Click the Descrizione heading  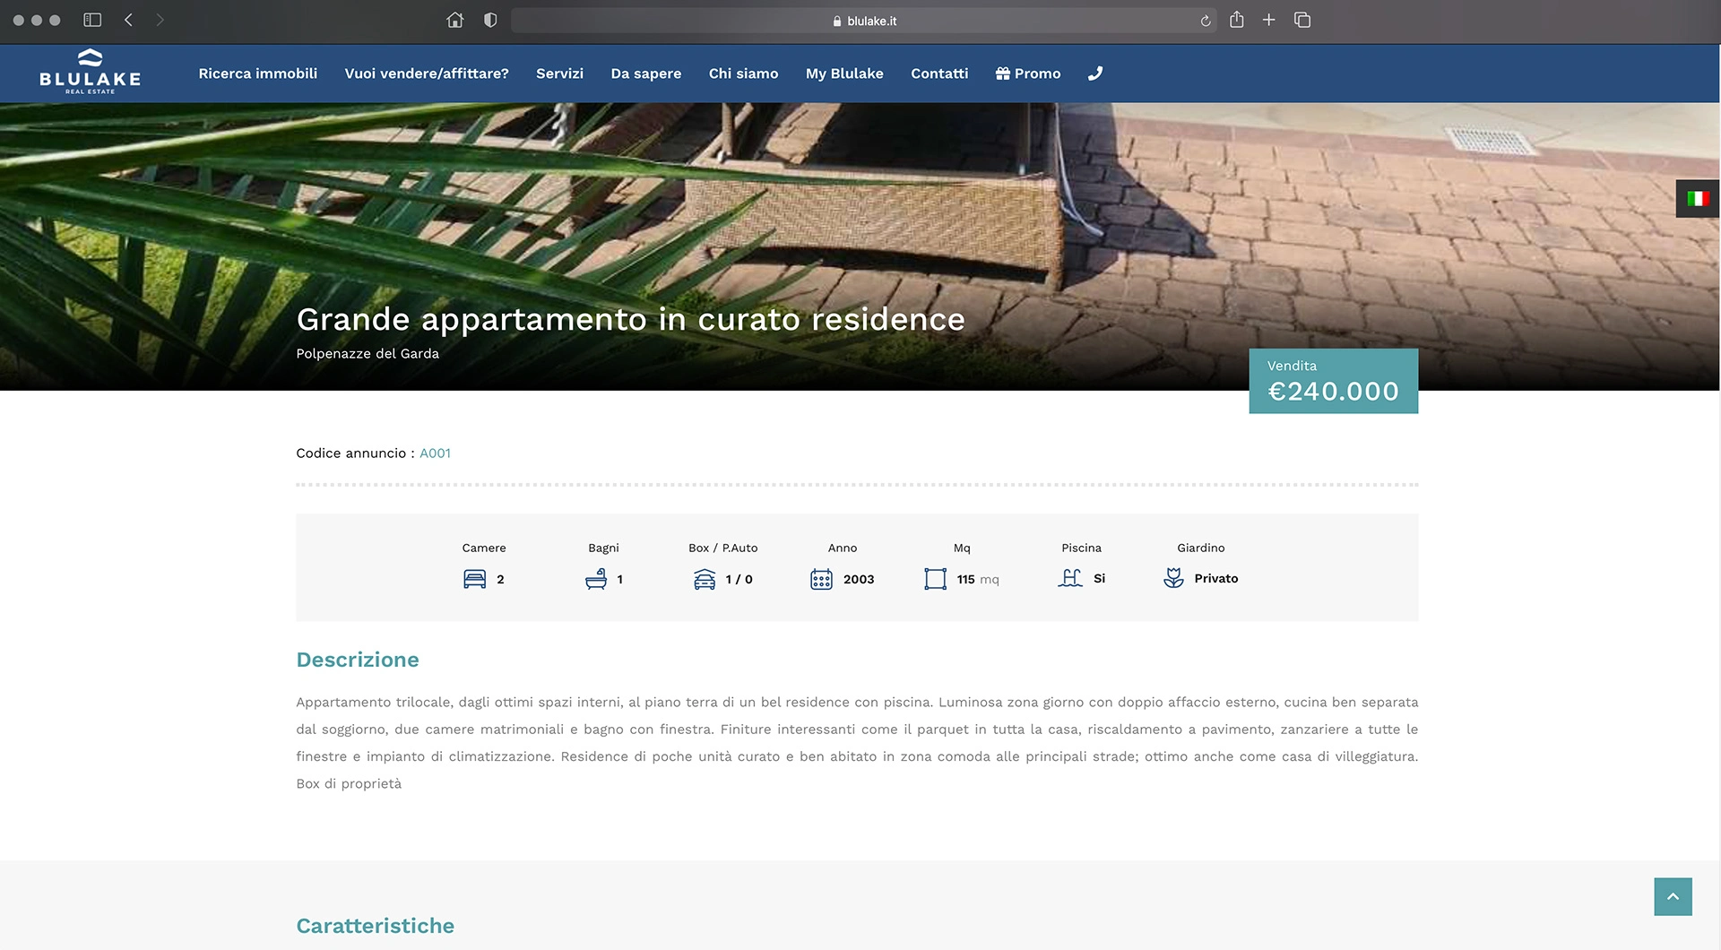358,660
